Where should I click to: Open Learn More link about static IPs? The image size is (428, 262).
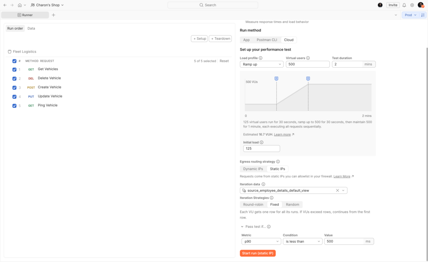[x=342, y=176]
